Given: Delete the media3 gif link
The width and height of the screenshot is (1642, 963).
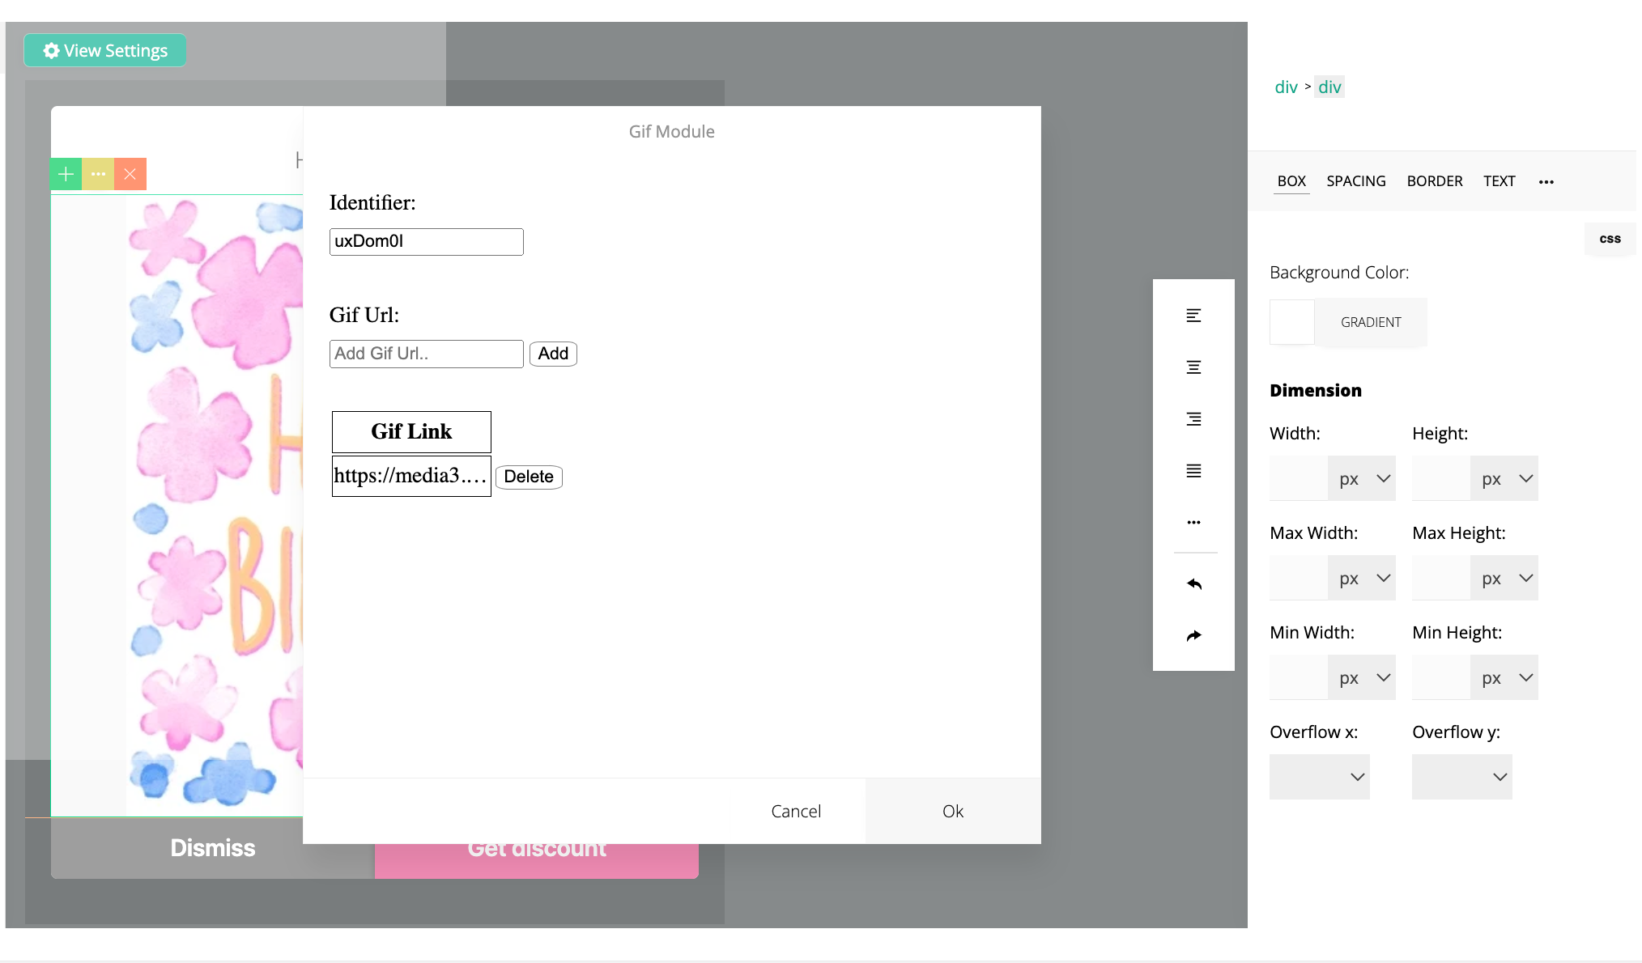Looking at the screenshot, I should [x=529, y=477].
